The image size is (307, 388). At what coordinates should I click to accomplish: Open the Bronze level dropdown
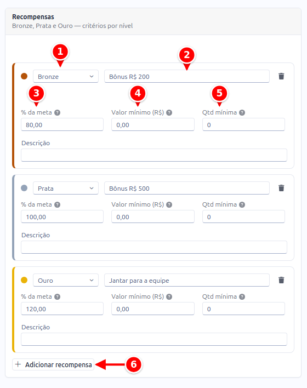66,77
